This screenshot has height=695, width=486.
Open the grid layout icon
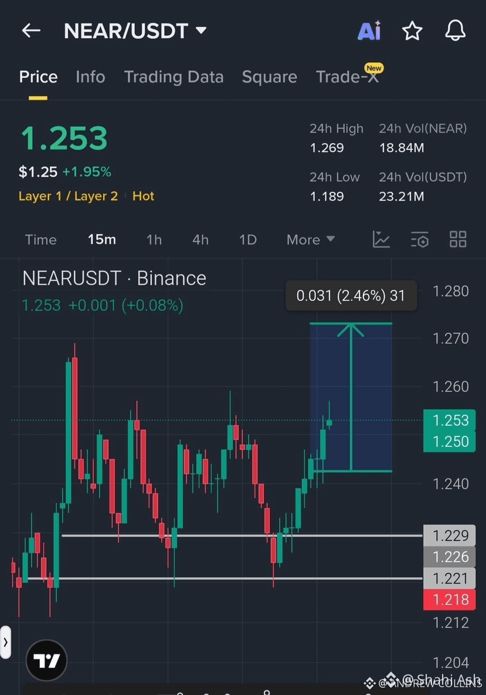click(458, 239)
